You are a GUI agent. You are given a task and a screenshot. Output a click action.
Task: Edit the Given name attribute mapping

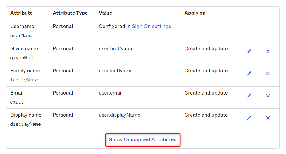click(249, 51)
